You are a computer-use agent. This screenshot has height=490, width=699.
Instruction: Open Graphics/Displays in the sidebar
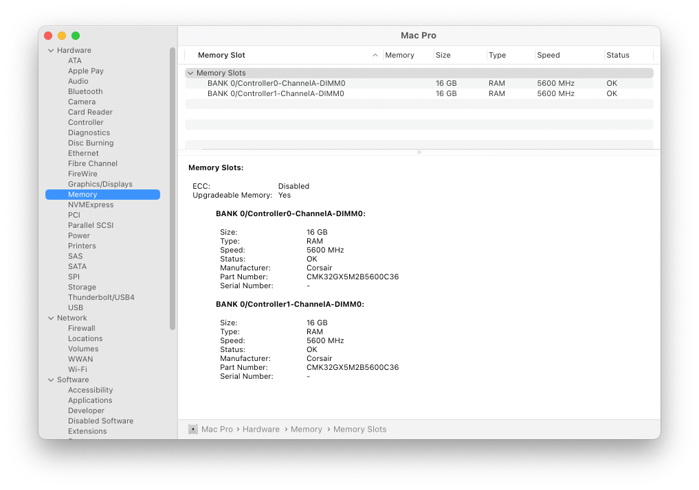click(100, 184)
